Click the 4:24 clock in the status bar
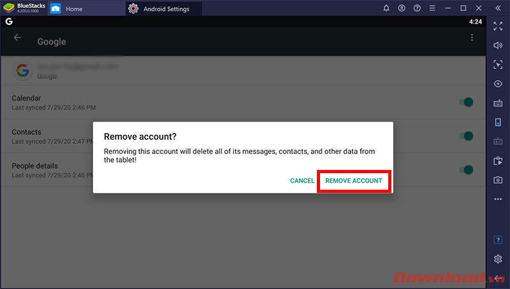The image size is (510, 289). point(475,22)
